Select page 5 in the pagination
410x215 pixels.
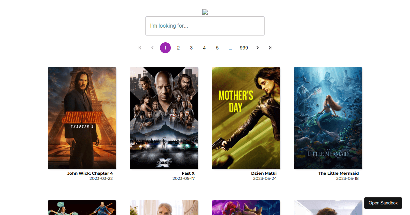(x=217, y=48)
